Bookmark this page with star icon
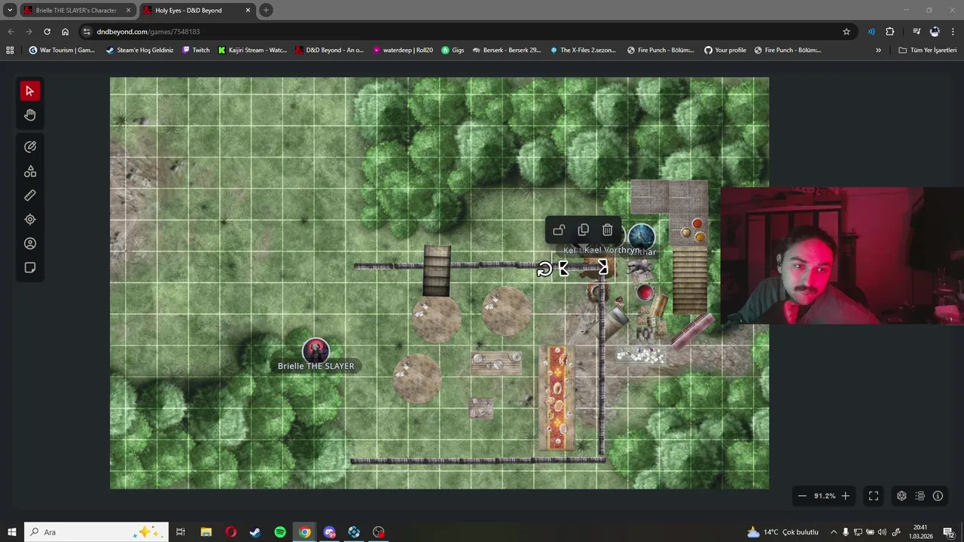 point(847,32)
